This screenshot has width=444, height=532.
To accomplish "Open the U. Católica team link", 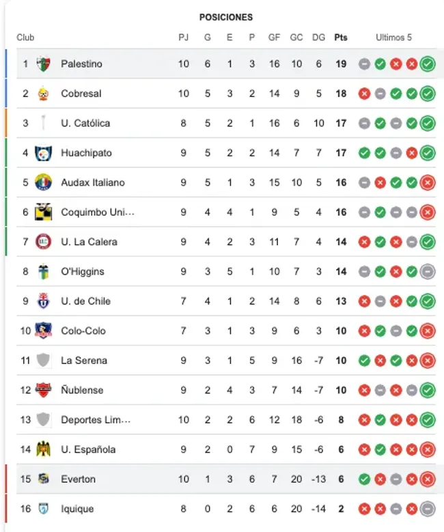I will point(85,124).
